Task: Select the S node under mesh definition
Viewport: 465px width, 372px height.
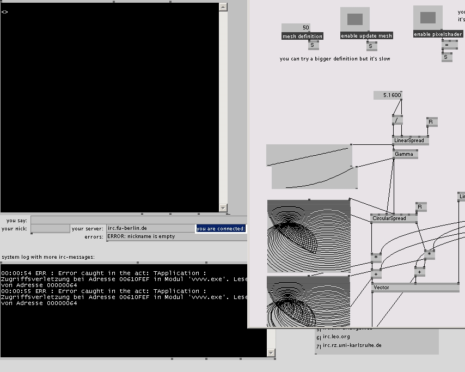Action: pyautogui.click(x=313, y=45)
